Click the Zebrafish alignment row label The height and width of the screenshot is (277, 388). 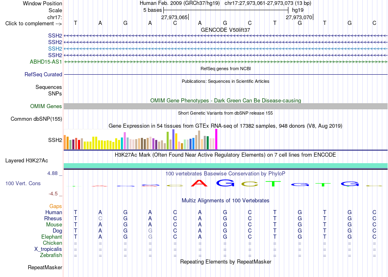tap(51, 255)
